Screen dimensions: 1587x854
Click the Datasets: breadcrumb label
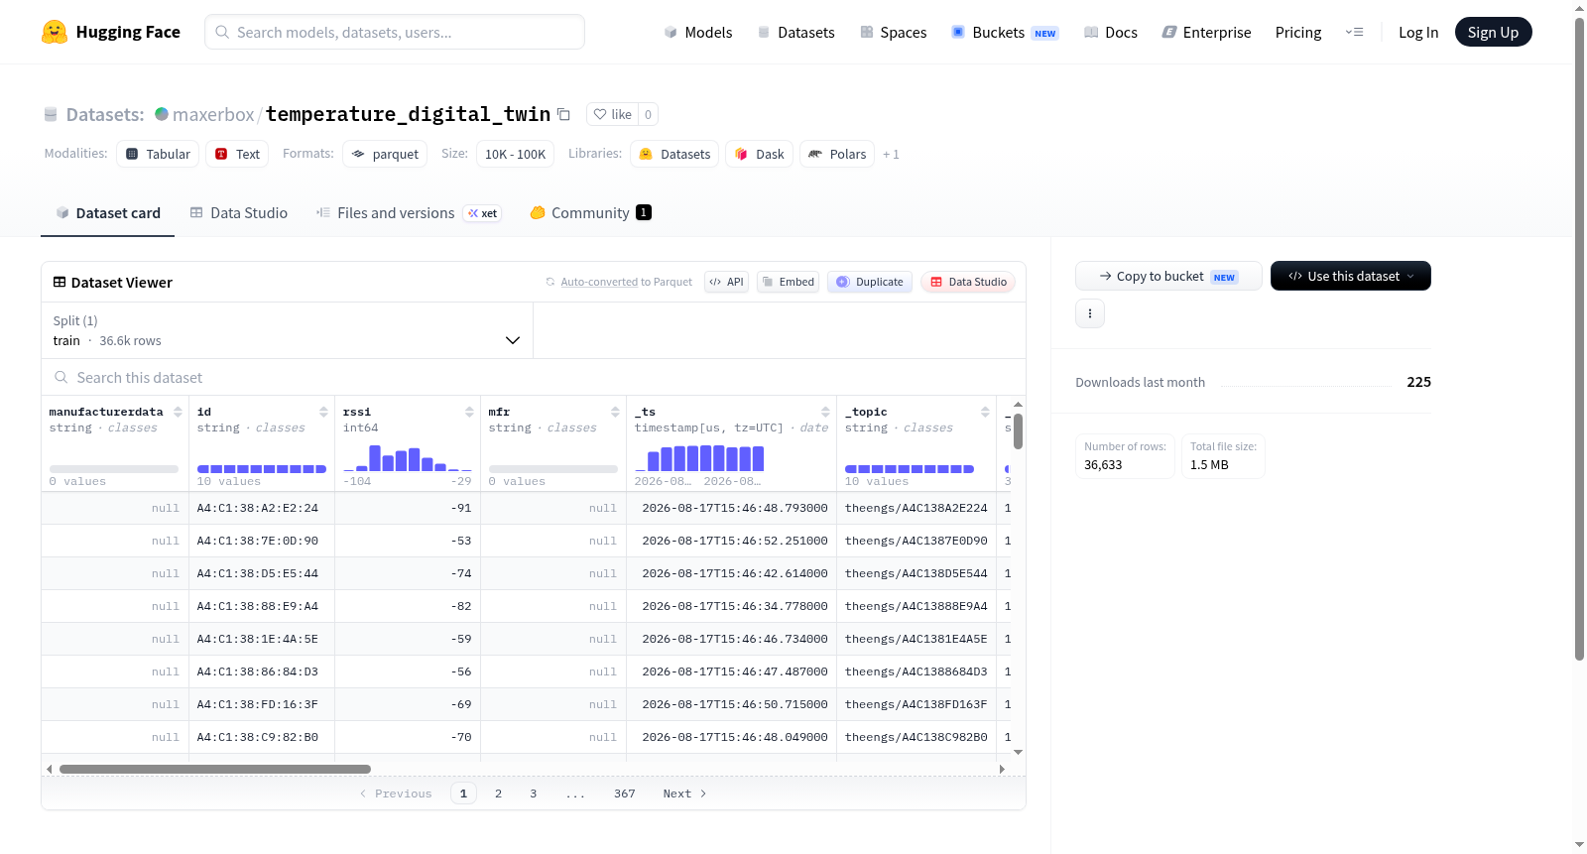pos(105,114)
